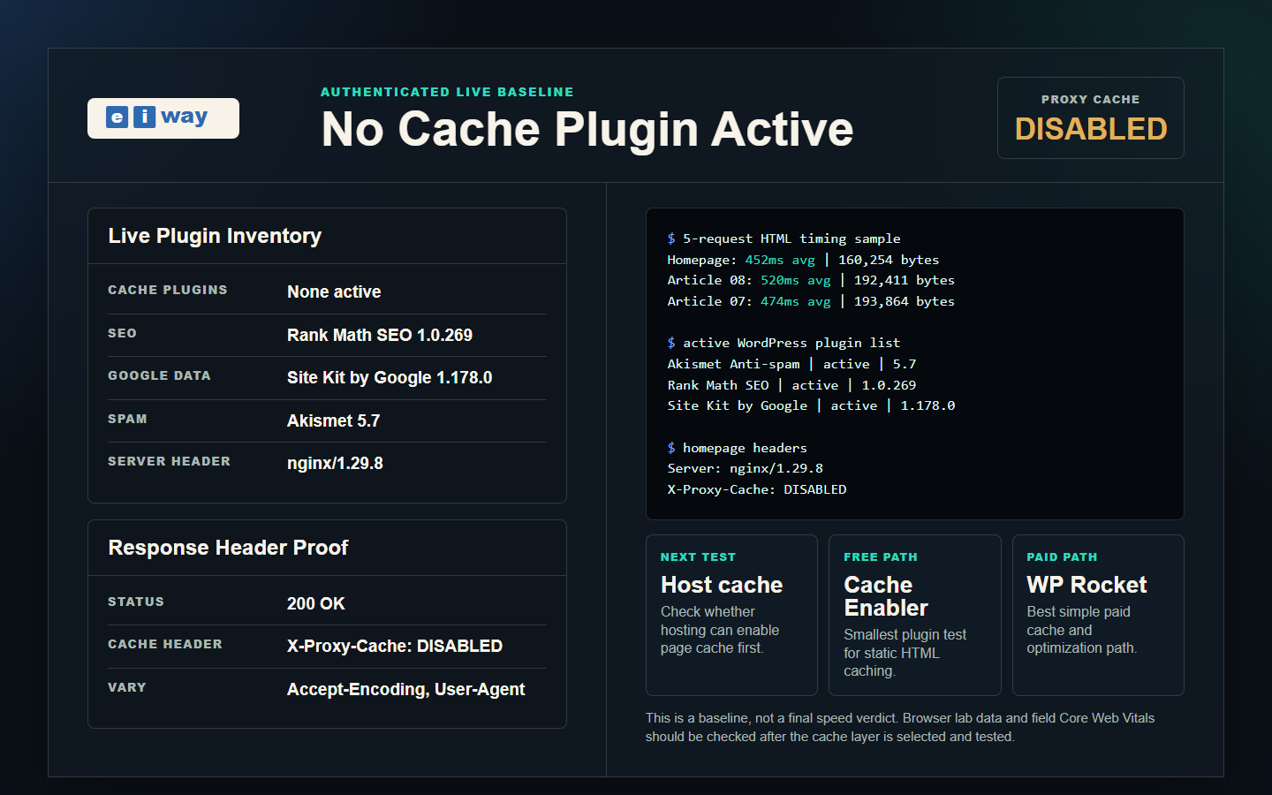Image resolution: width=1272 pixels, height=795 pixels.
Task: Click the '200 OK' status value
Action: pos(315,603)
